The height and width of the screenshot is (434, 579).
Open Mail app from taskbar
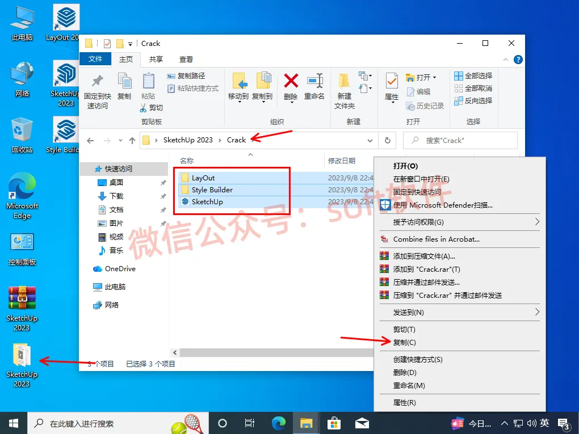click(x=362, y=423)
